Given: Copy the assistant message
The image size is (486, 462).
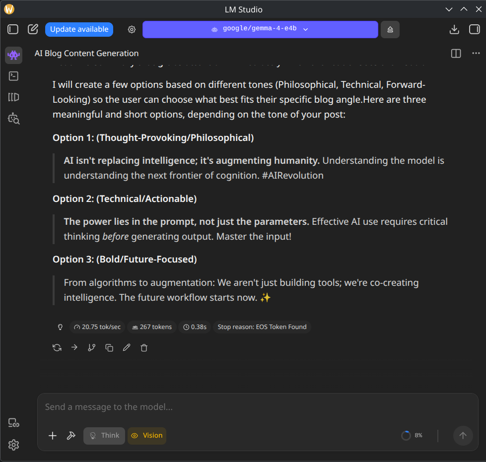Looking at the screenshot, I should coord(109,348).
